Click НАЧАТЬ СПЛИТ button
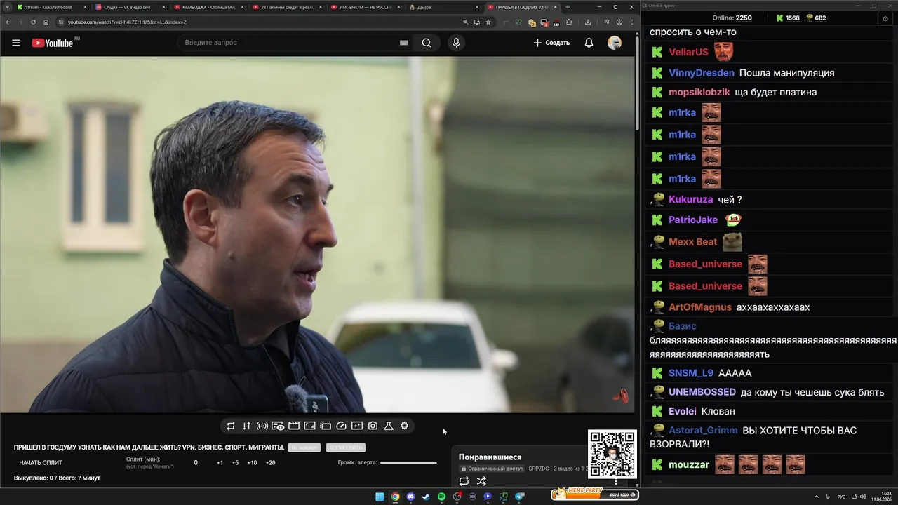The height and width of the screenshot is (505, 898). tap(41, 463)
